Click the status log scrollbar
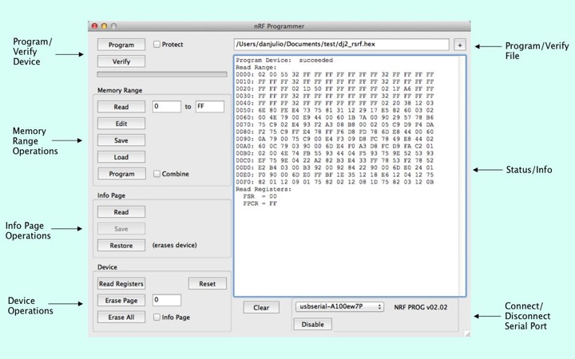The width and height of the screenshot is (575, 359). click(x=462, y=176)
